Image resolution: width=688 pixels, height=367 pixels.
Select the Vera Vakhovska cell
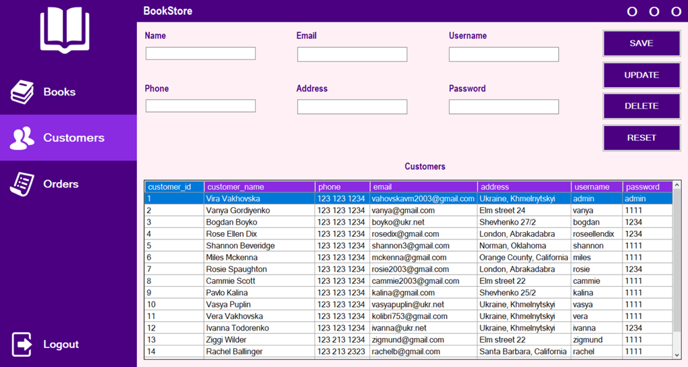pos(259,316)
